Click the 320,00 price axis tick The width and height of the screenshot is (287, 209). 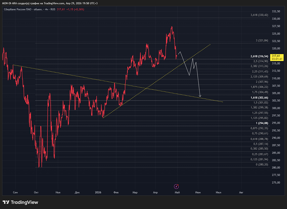pos(276,49)
